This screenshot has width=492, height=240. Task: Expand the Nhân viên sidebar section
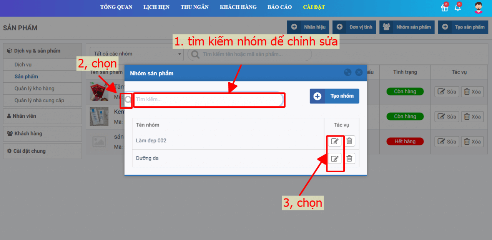(42, 116)
